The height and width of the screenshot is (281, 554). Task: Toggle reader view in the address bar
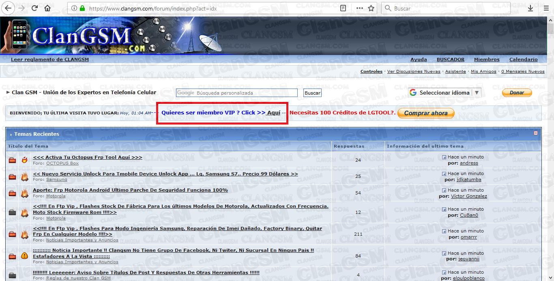click(x=343, y=8)
